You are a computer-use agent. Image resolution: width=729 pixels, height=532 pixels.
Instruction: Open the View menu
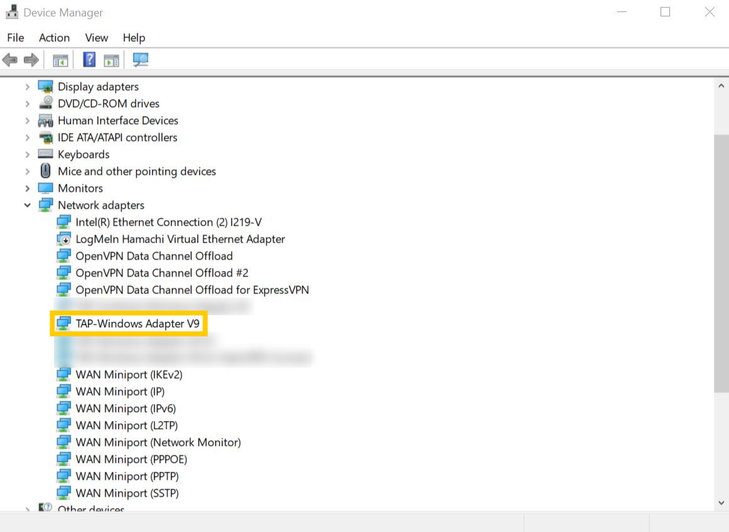click(96, 38)
